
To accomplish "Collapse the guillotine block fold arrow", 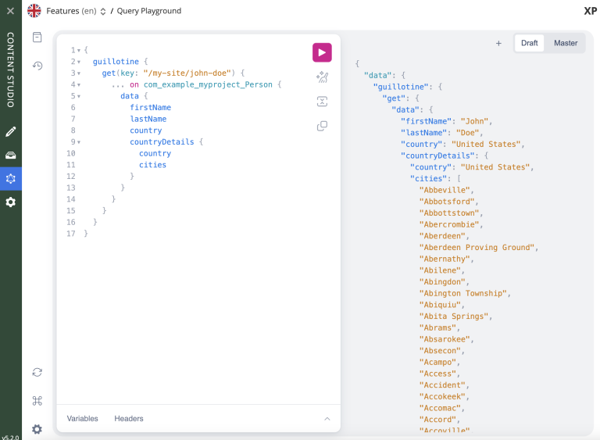I will pyautogui.click(x=80, y=62).
